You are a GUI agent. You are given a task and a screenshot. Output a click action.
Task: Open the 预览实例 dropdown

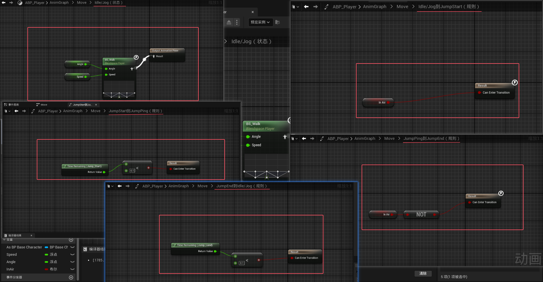[260, 22]
